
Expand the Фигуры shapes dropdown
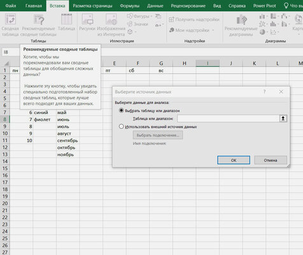pos(151,16)
